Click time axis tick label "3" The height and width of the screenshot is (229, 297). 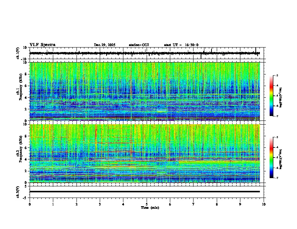click(100, 204)
